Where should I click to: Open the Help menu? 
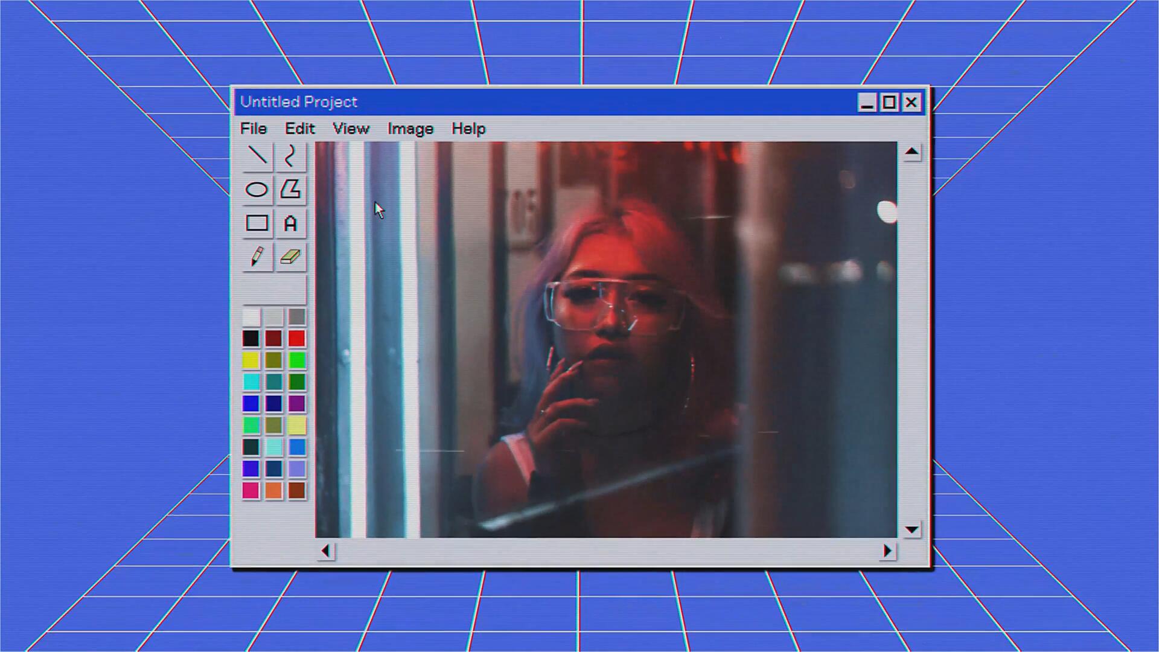[468, 129]
